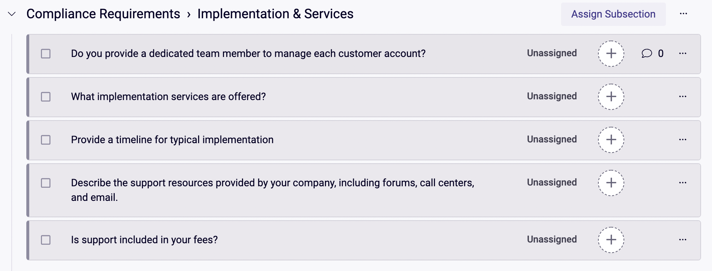This screenshot has height=271, width=712.
Task: Click the comment bubble on dedicated team member question
Action: point(647,53)
